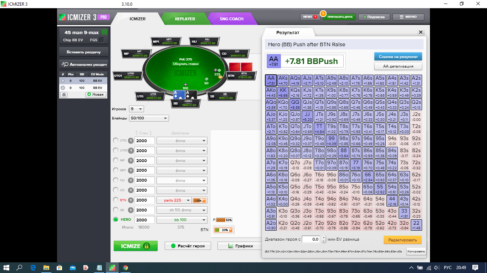This screenshot has height=273, width=487.
Task: Select the MP1 radio button as hero
Action: click(116, 170)
